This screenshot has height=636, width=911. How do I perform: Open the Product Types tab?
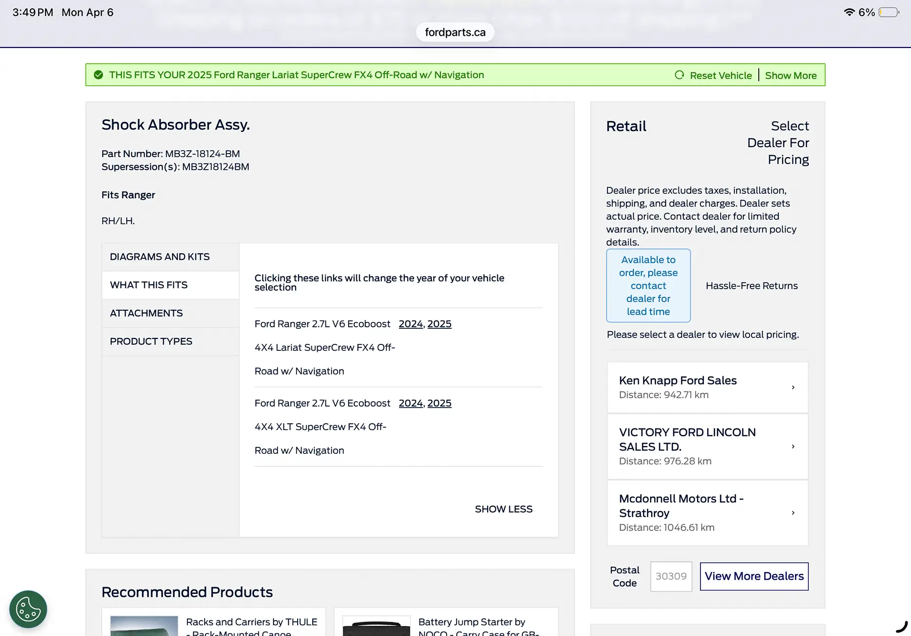[170, 341]
